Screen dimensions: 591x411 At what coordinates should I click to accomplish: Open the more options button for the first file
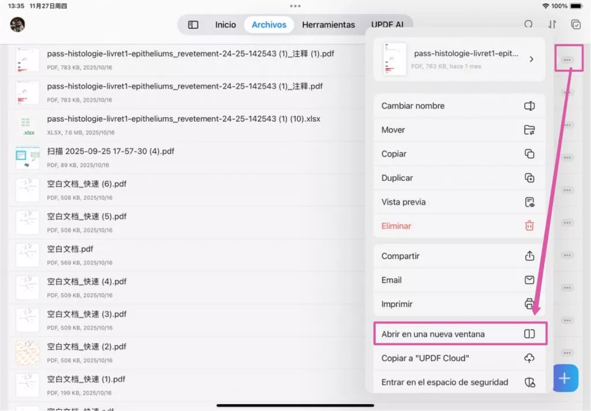pyautogui.click(x=567, y=60)
